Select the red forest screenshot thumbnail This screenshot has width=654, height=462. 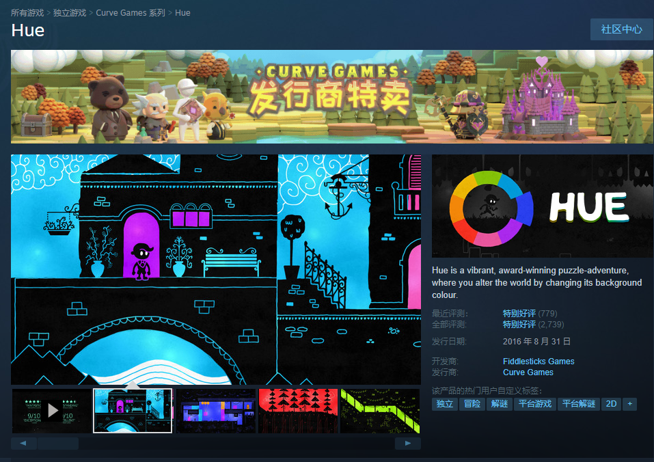click(x=298, y=411)
